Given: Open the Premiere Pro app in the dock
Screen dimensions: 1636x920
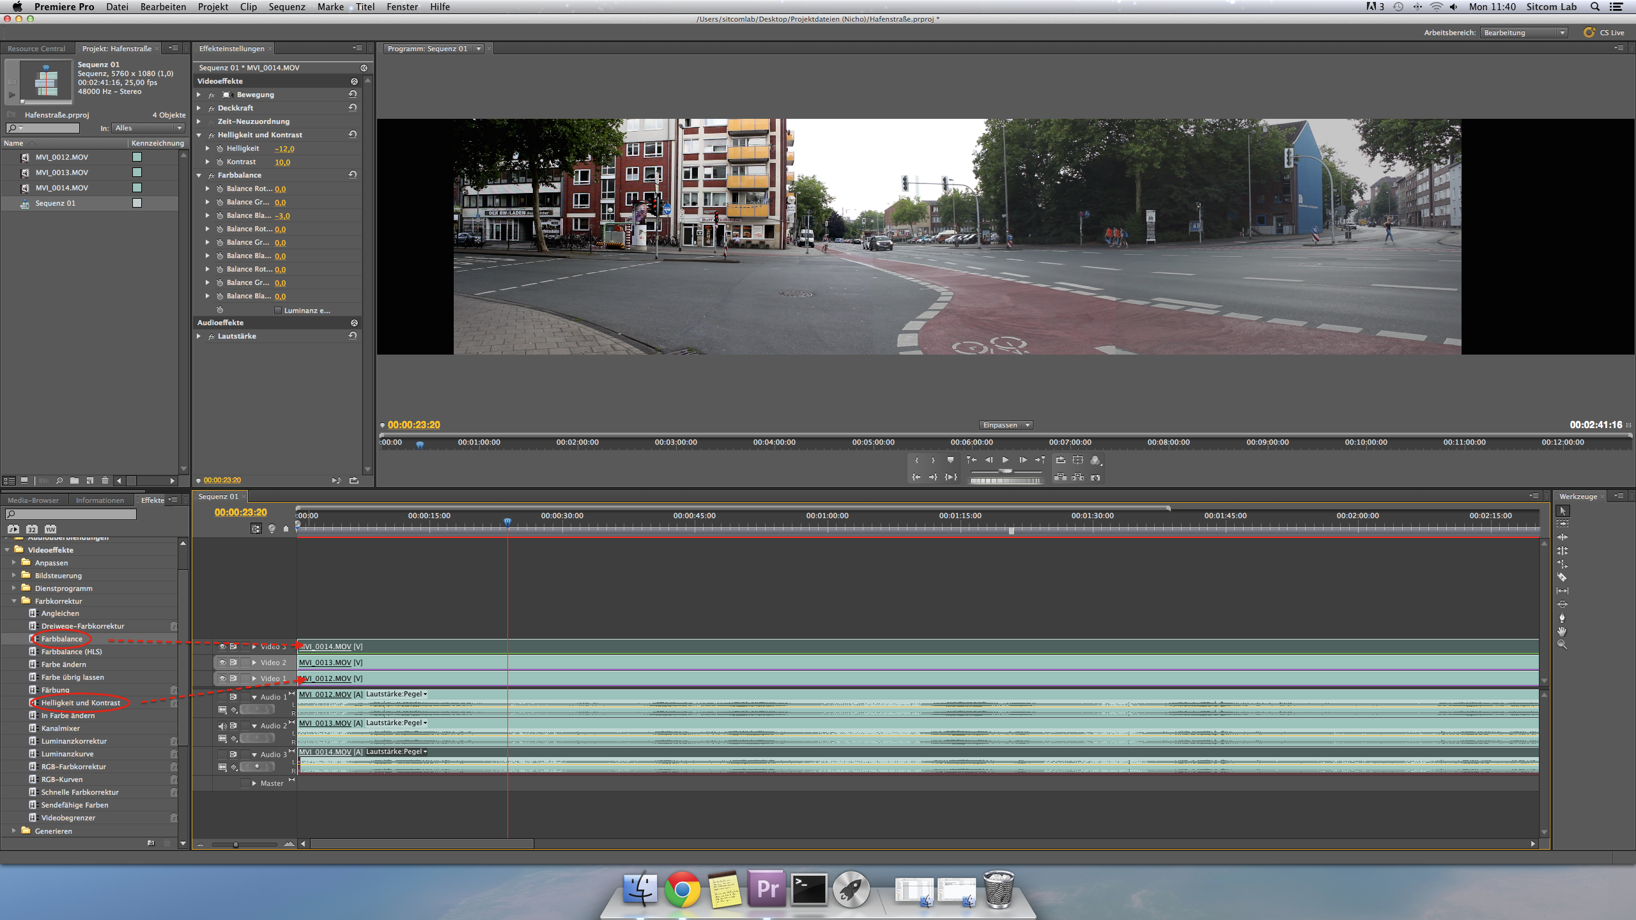Looking at the screenshot, I should 767,889.
